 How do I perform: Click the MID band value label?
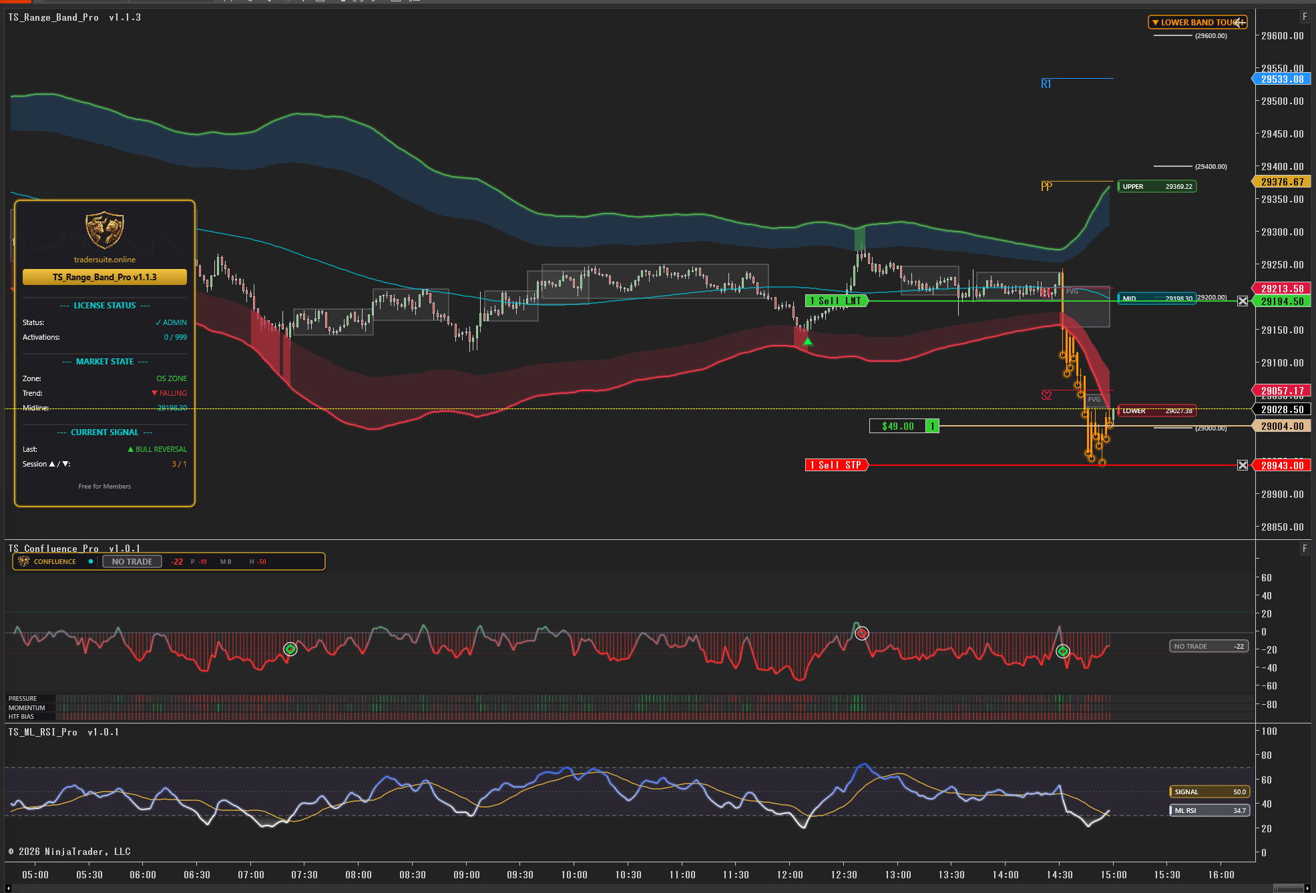[x=1157, y=298]
